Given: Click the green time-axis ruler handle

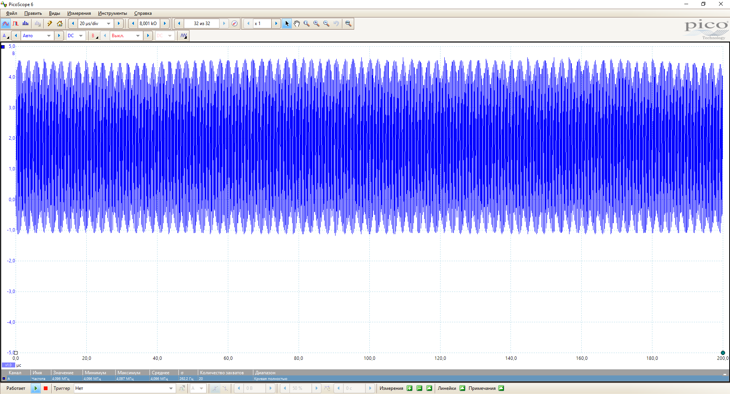Looking at the screenshot, I should (x=723, y=353).
